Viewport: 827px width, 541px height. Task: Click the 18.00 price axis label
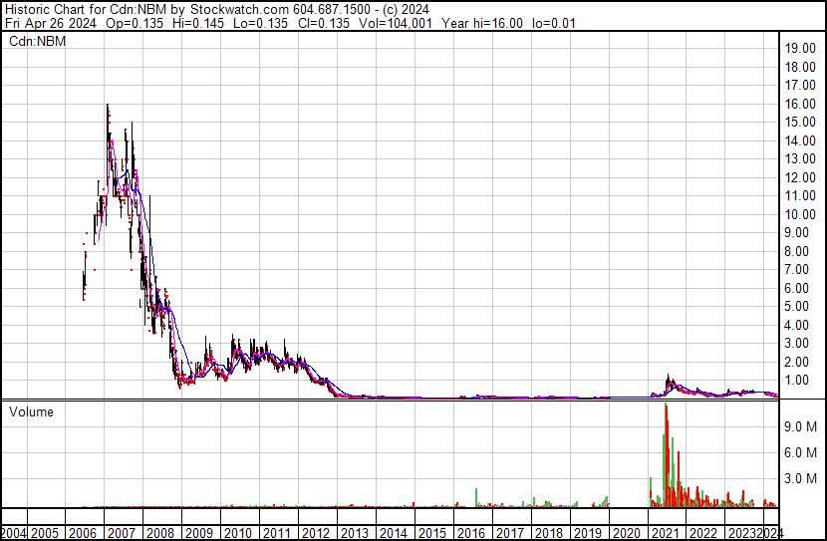(800, 67)
